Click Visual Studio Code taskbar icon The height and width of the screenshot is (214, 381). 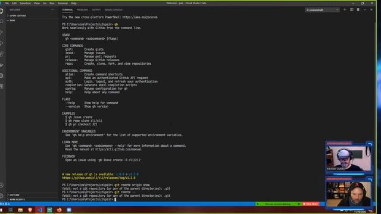coord(40,210)
